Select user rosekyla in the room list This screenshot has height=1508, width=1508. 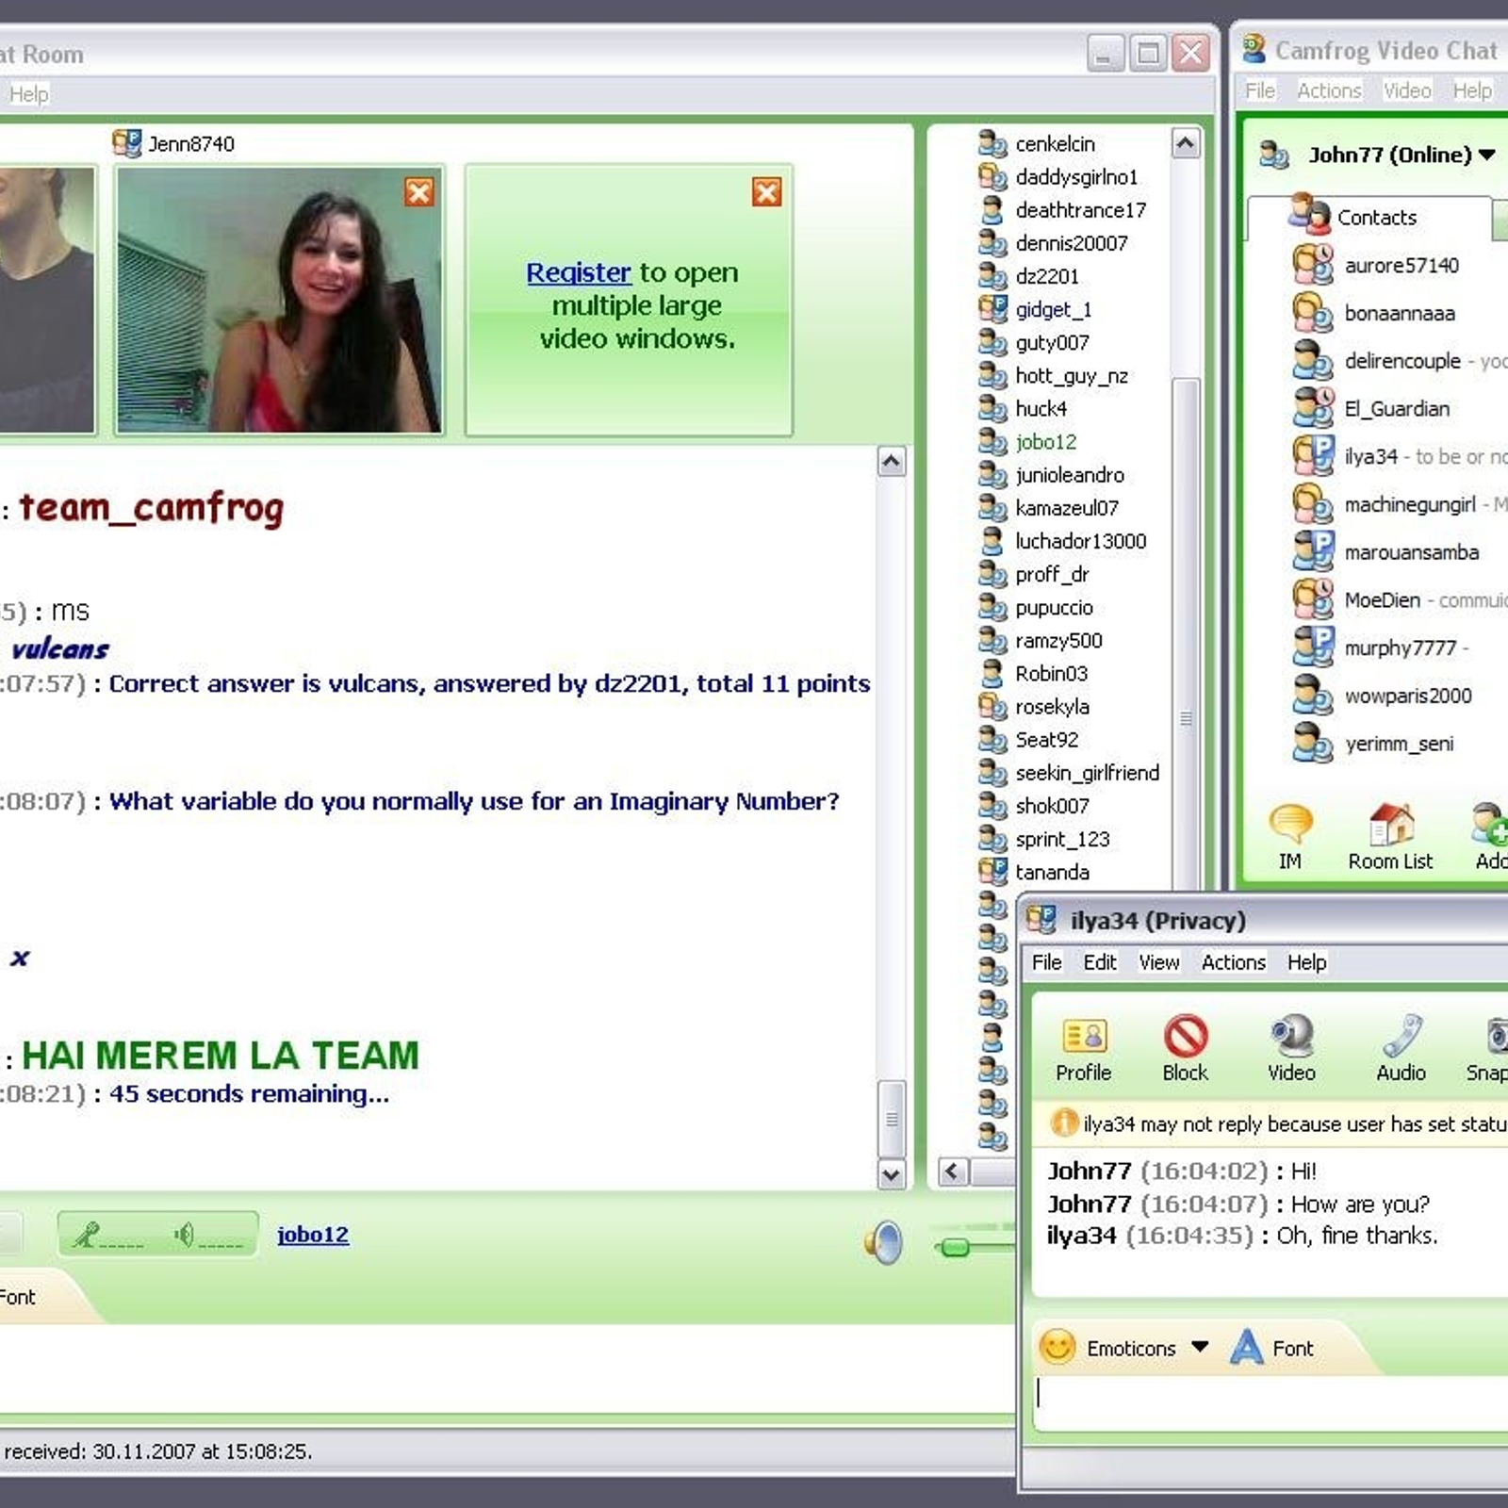click(1034, 706)
